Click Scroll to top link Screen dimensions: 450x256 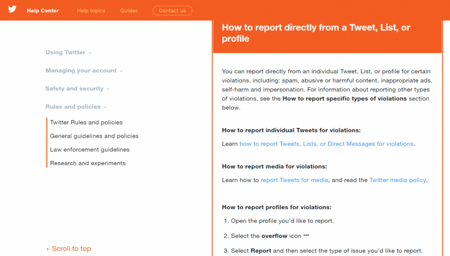click(68, 249)
